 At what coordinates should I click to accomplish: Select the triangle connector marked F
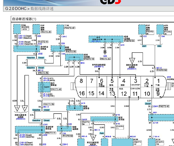point(25,108)
